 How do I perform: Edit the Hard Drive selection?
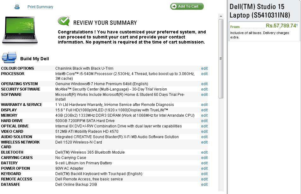[x=204, y=121]
